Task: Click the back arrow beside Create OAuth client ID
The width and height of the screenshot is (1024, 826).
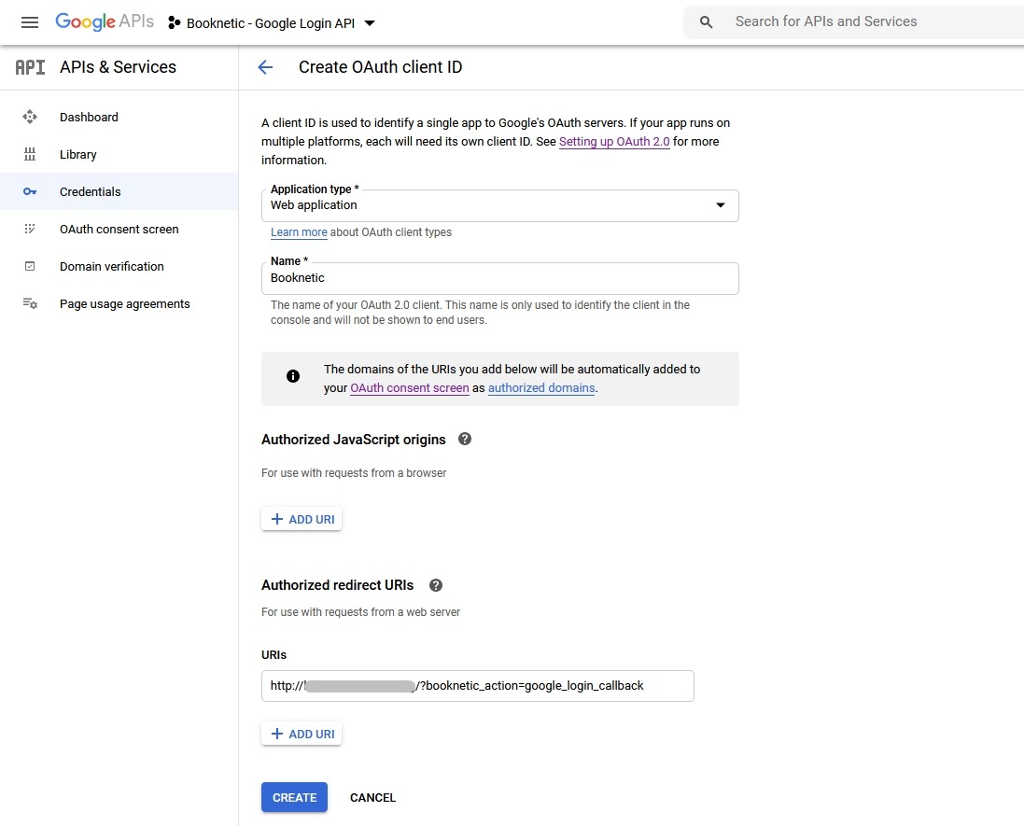Action: pos(264,66)
